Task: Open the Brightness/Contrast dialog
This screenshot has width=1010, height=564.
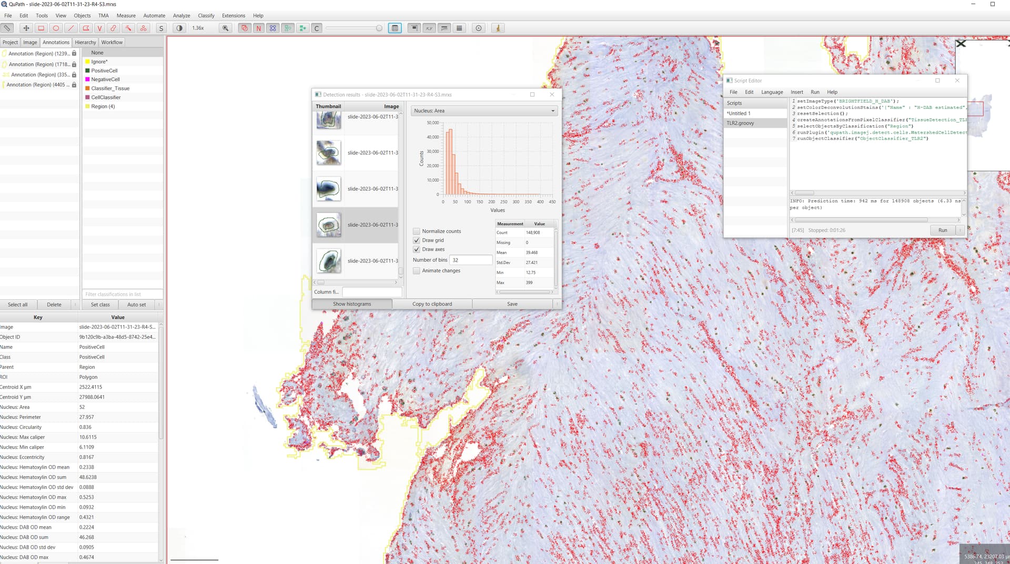Action: point(179,28)
